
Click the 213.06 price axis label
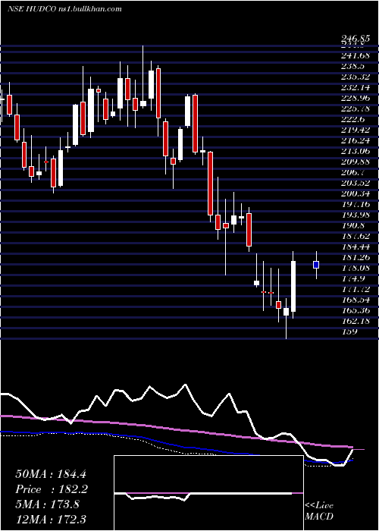tap(356, 151)
